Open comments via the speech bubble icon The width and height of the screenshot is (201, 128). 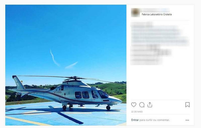(x=142, y=105)
